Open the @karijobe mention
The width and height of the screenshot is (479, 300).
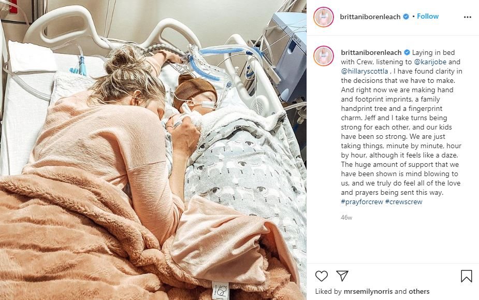point(430,62)
